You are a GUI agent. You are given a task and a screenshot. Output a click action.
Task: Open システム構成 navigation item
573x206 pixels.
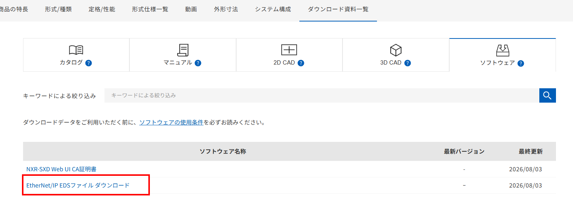(x=273, y=9)
